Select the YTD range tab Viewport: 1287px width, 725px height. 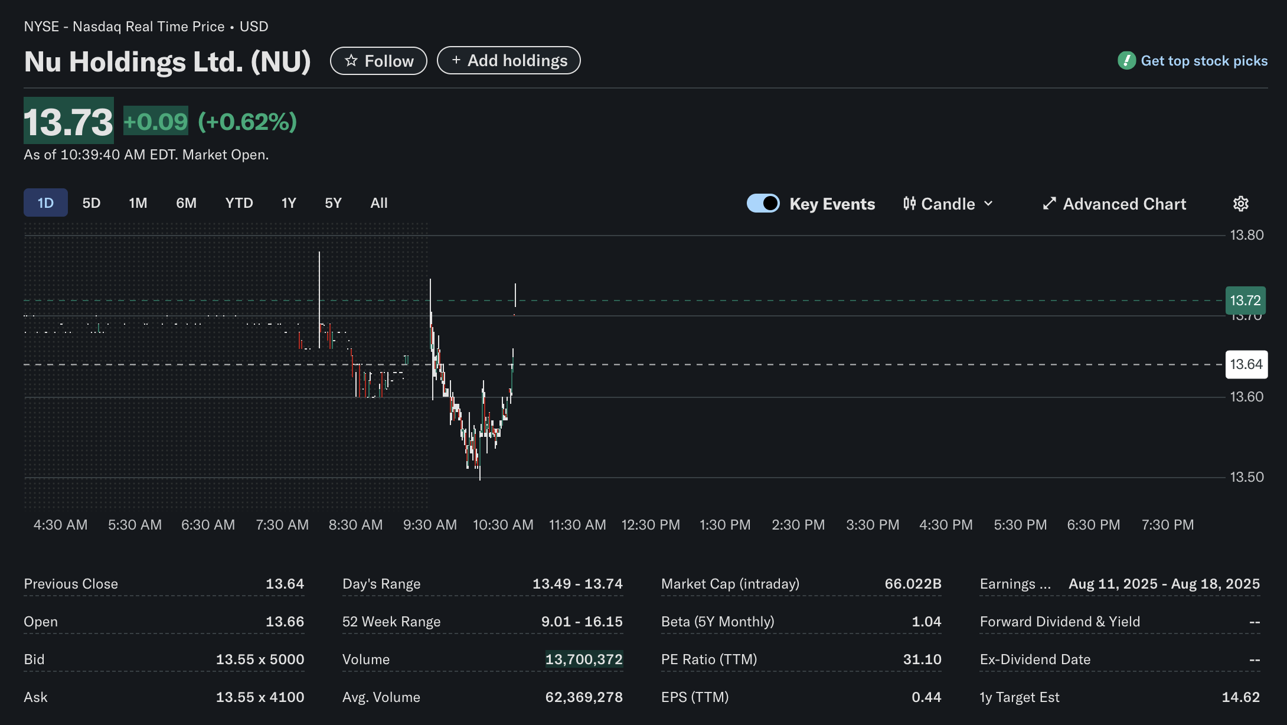click(x=239, y=203)
